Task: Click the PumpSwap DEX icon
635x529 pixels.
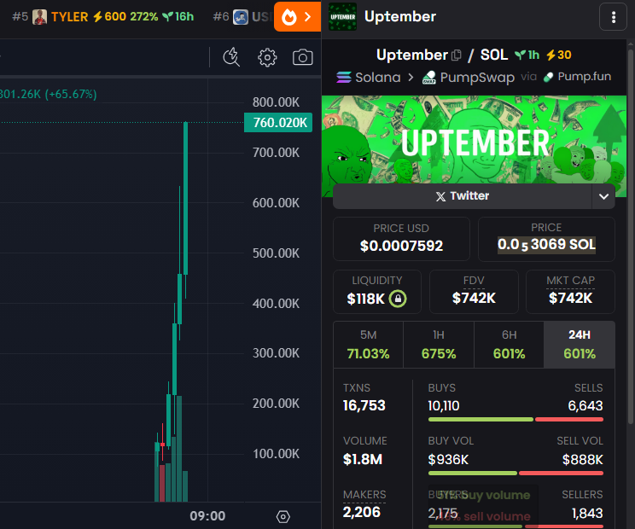Action: pos(429,77)
